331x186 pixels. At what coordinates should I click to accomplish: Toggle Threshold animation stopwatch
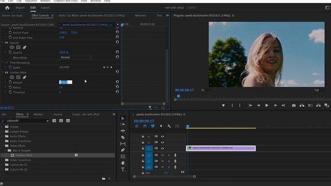[x=10, y=92]
